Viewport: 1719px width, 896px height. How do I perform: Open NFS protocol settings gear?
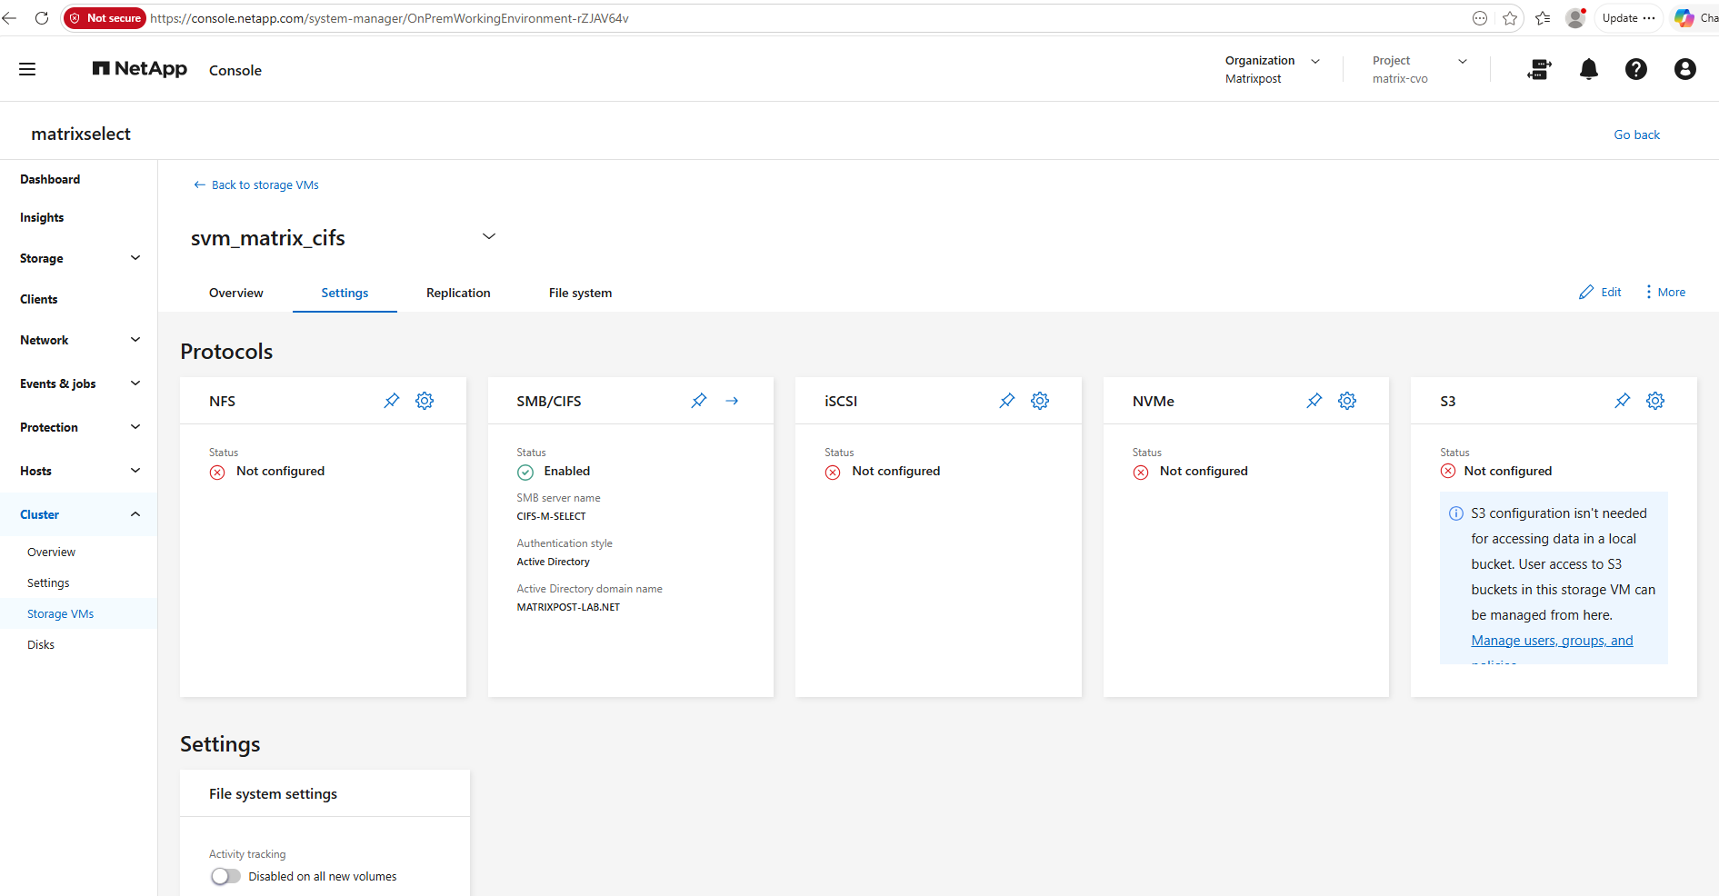point(425,401)
